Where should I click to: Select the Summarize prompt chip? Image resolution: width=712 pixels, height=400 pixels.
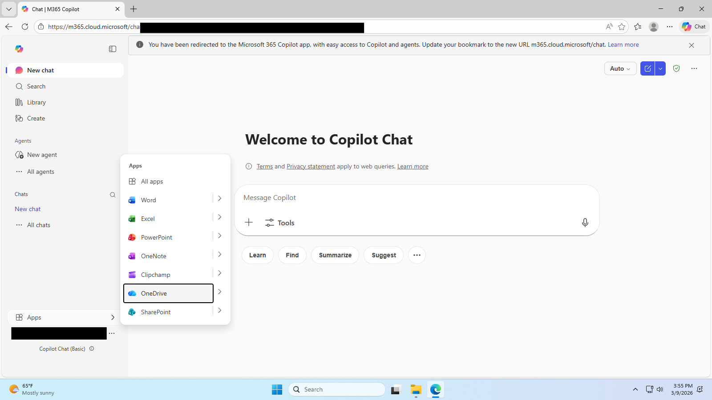pos(335,255)
